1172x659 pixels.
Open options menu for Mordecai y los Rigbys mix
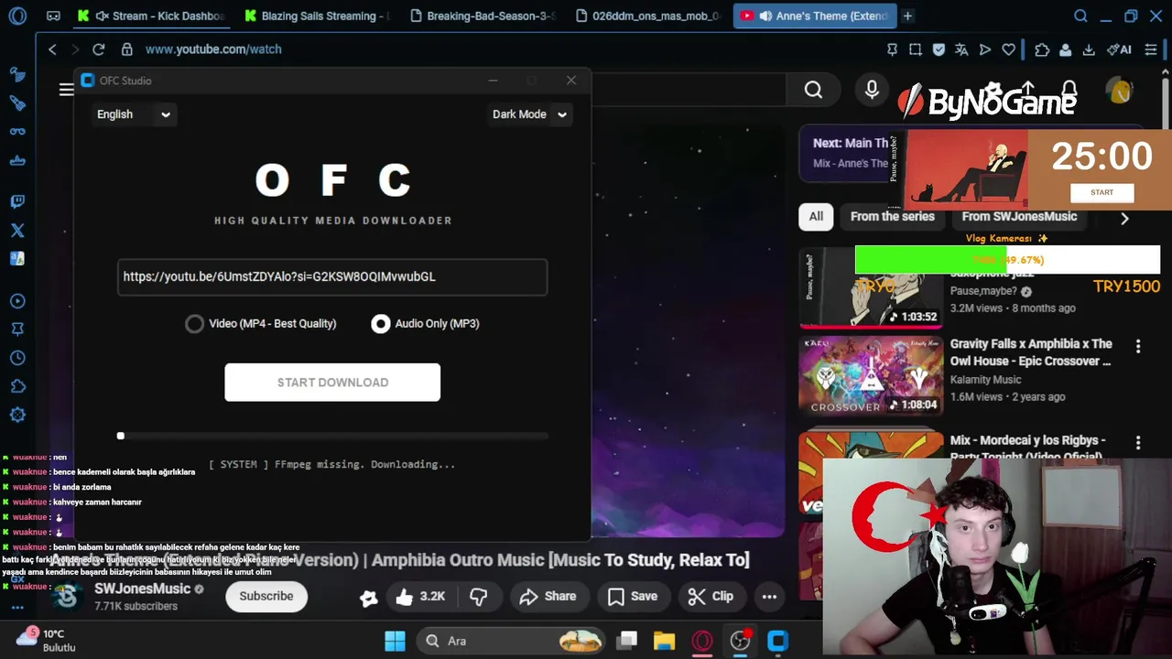(x=1138, y=442)
